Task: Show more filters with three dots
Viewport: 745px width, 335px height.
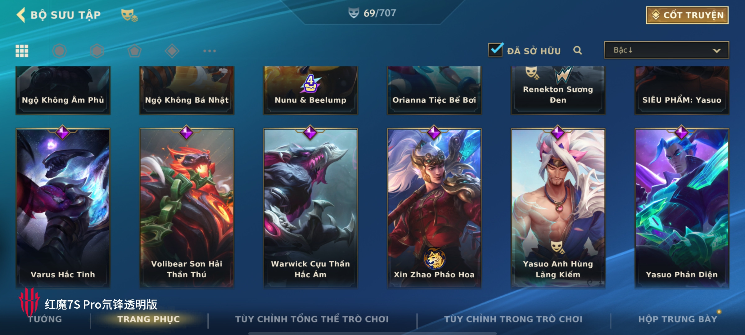Action: (210, 51)
